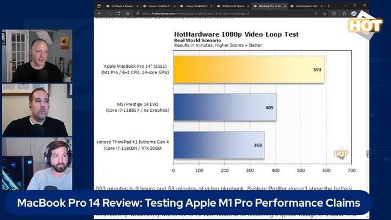Screen dimensions: 391x220
Task: Select the headset presenter's webcam feed
Action: pos(37,164)
